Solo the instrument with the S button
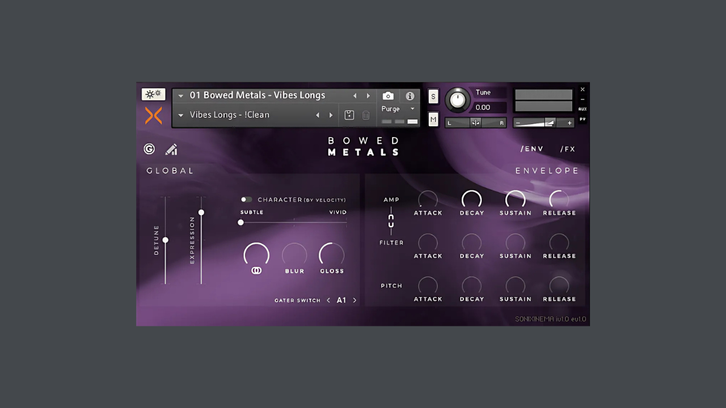Screen dimensions: 726x408 click(x=433, y=96)
